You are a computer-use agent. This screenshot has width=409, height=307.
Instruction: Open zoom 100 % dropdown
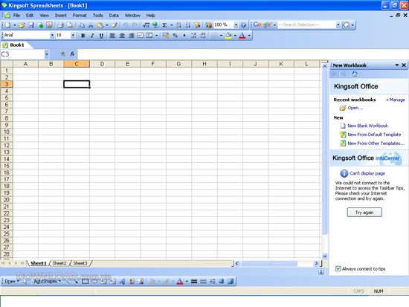click(236, 25)
